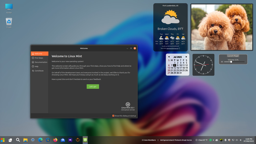Launch Microsoft Edge from the taskbar

pos(40,140)
